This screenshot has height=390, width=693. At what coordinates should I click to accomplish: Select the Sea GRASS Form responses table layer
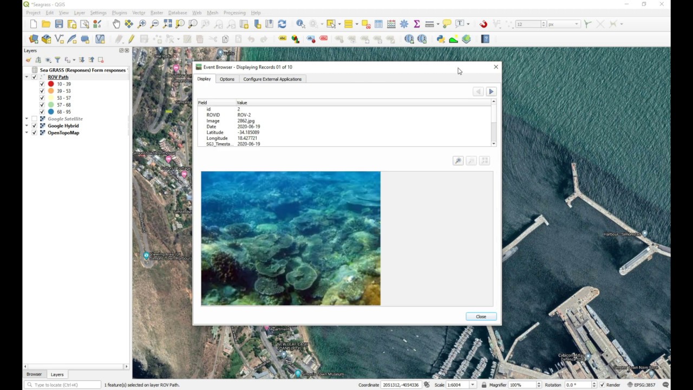(x=82, y=70)
